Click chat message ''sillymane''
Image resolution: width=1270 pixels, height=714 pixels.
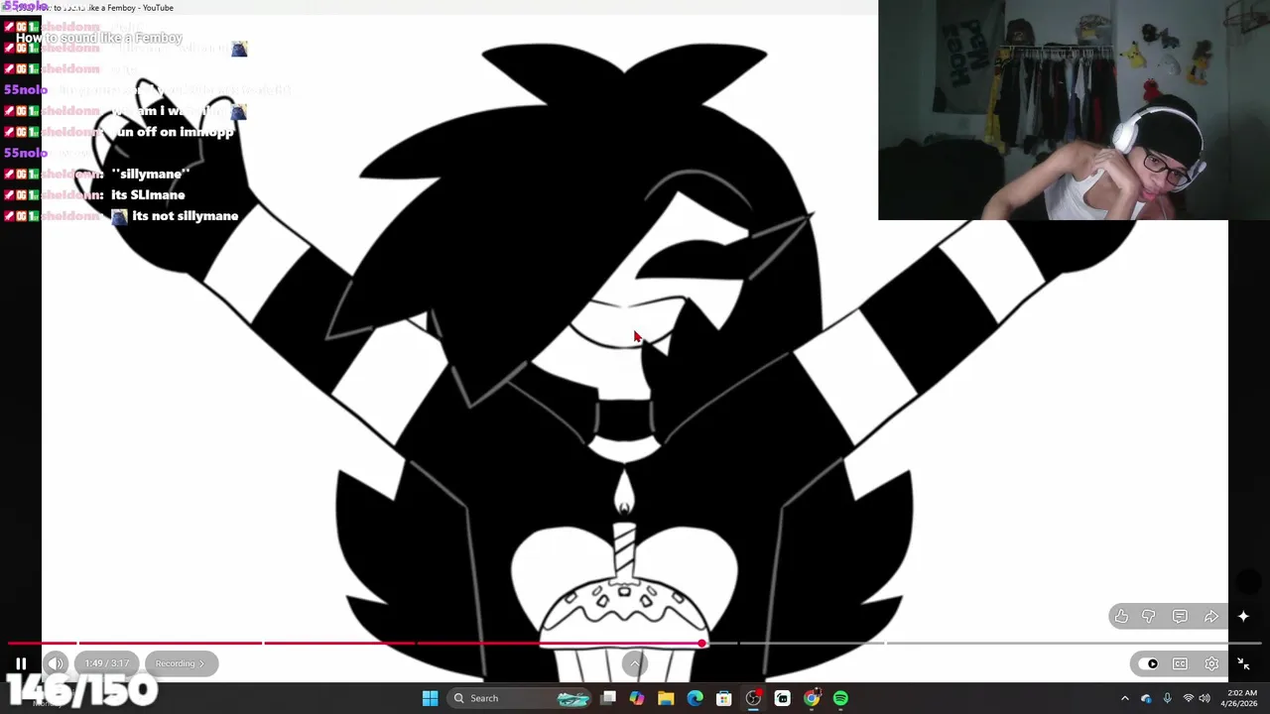[x=150, y=175]
